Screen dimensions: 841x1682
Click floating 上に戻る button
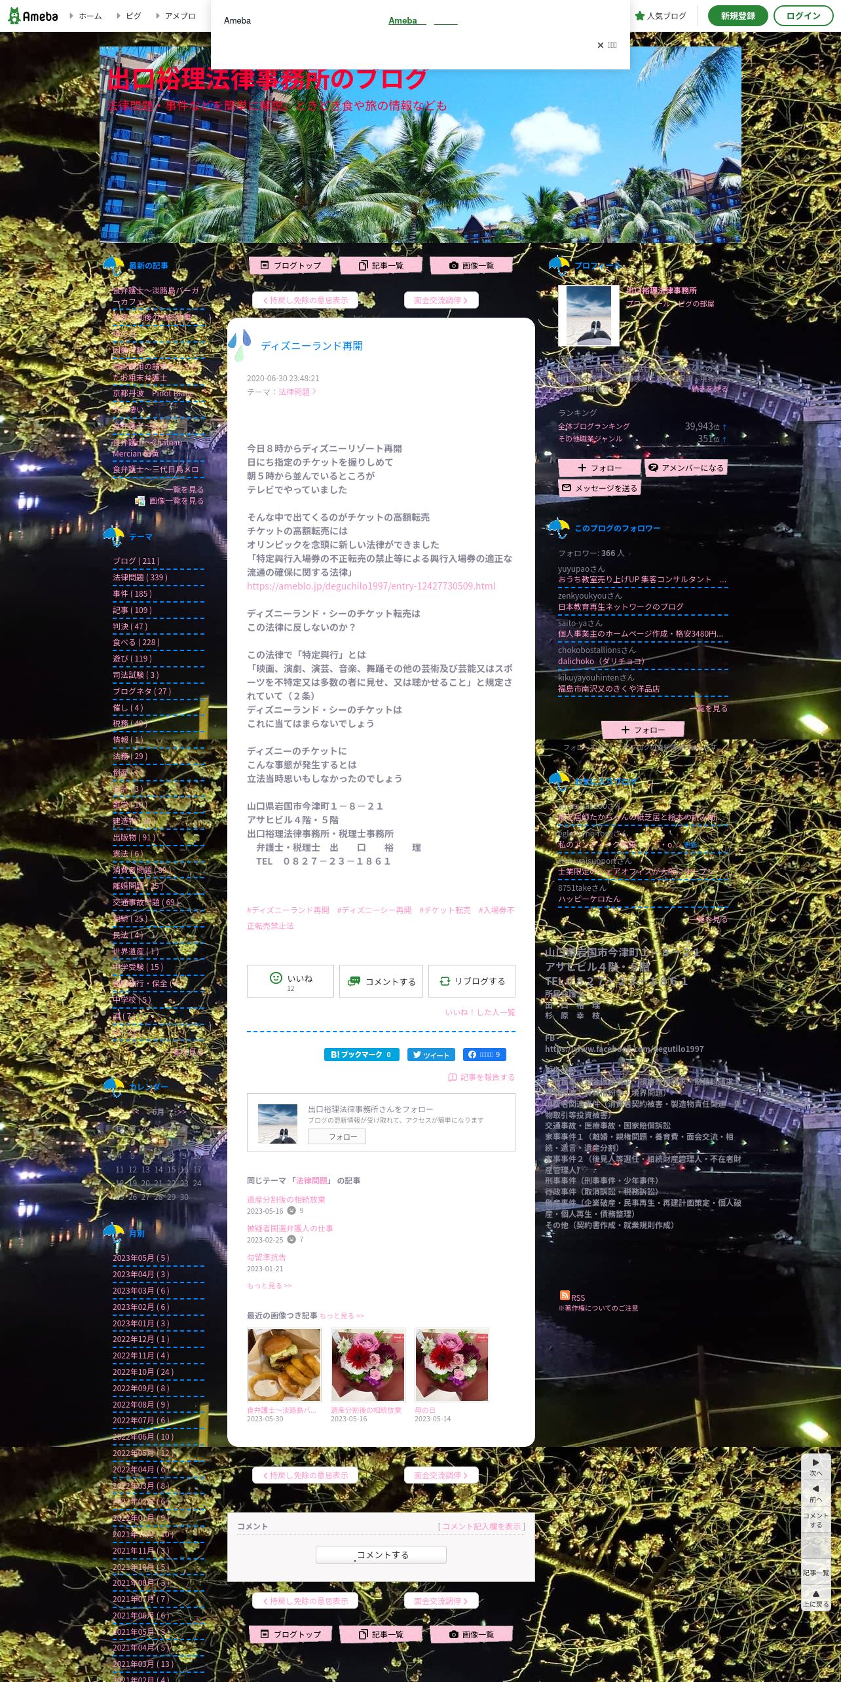pyautogui.click(x=815, y=1598)
